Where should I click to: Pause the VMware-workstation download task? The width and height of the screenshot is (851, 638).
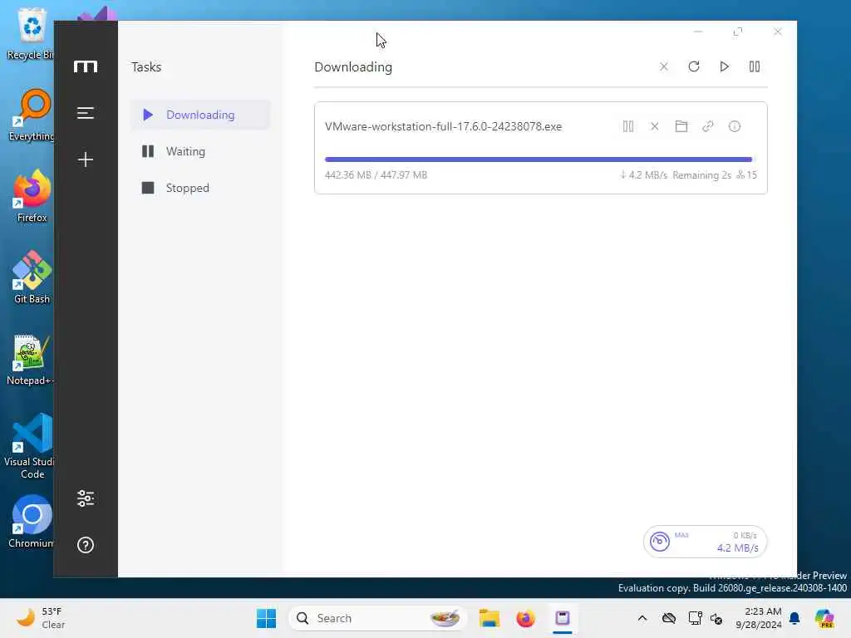(628, 126)
